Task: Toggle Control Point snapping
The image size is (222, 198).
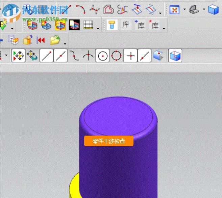Action: pyautogui.click(x=74, y=56)
